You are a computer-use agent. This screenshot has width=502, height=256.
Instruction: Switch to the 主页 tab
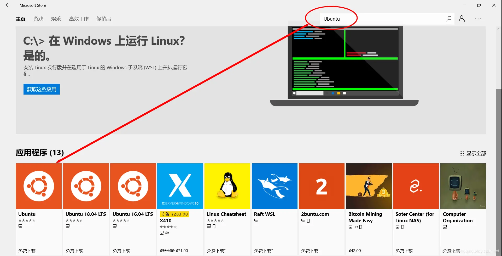tap(21, 19)
